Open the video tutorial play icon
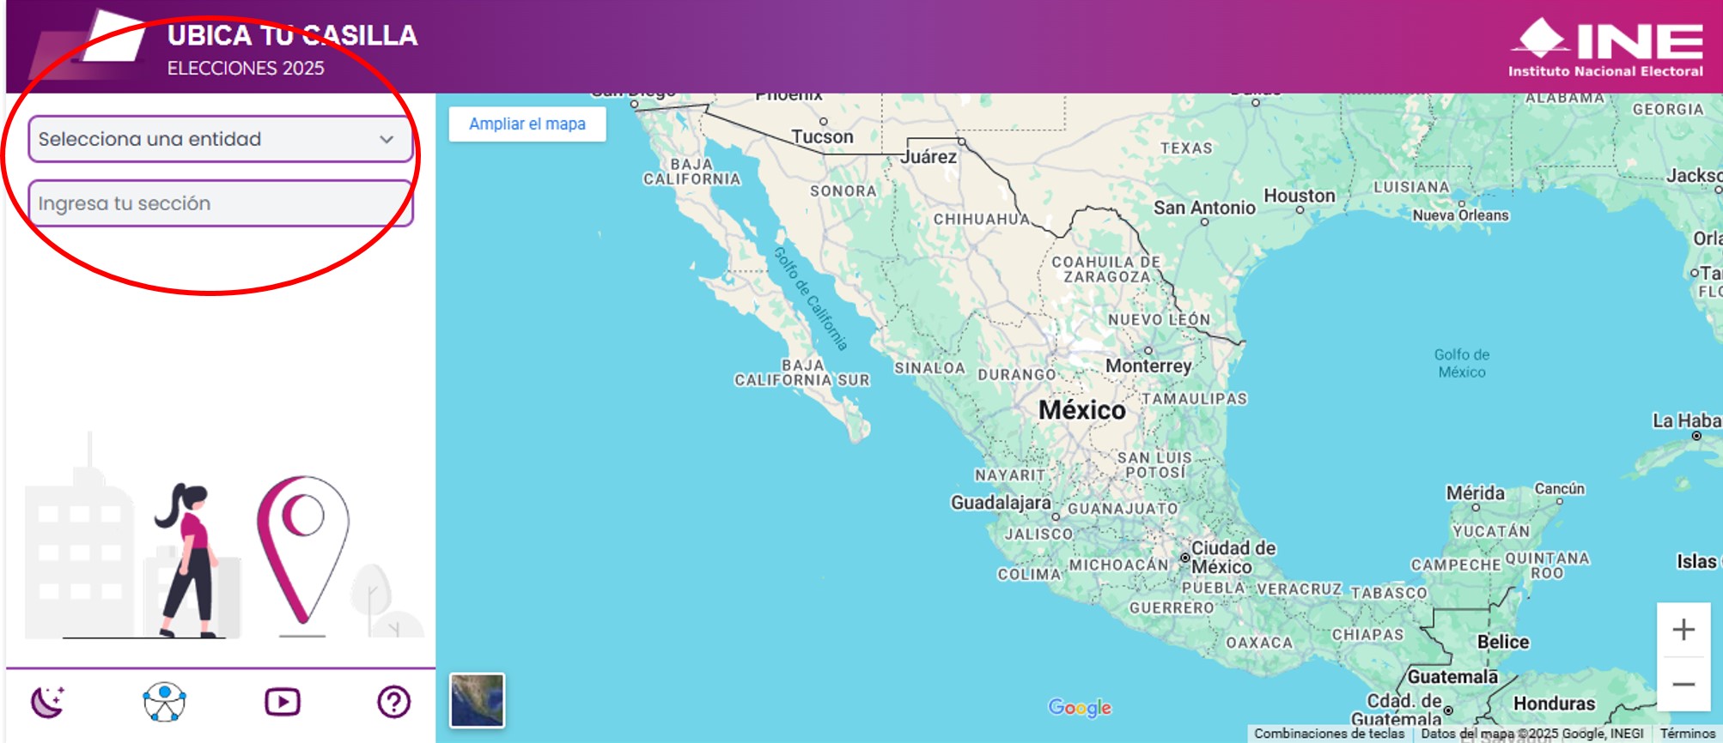This screenshot has width=1723, height=743. point(283,702)
